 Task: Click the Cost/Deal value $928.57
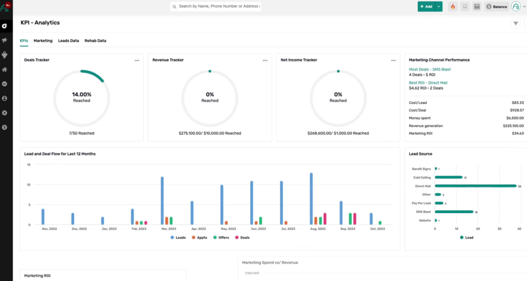pos(517,110)
